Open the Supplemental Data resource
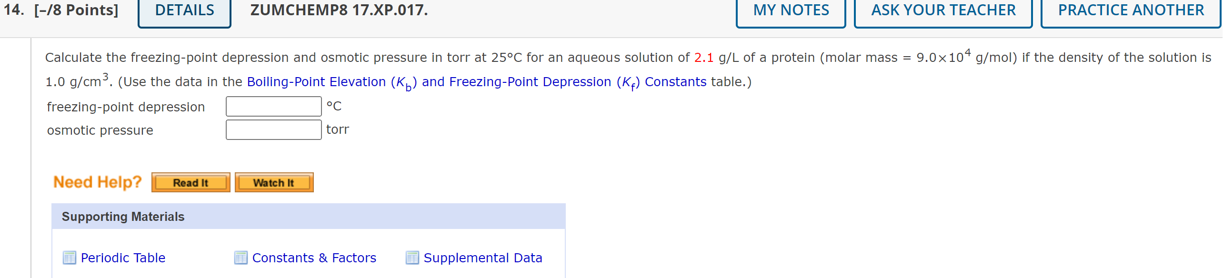This screenshot has height=278, width=1223. (x=483, y=258)
